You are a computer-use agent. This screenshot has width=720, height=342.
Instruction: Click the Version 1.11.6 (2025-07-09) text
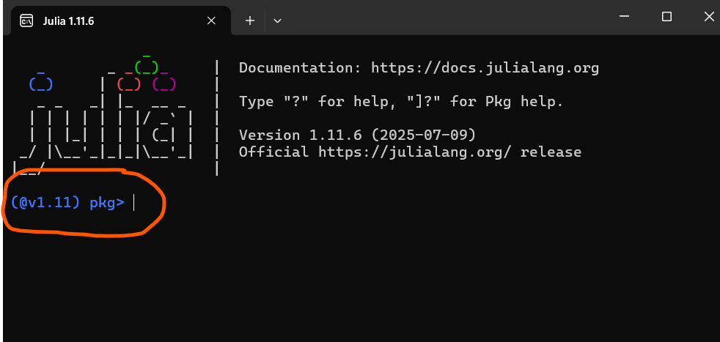[358, 135]
